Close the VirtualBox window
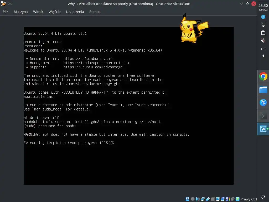 click(x=254, y=4)
